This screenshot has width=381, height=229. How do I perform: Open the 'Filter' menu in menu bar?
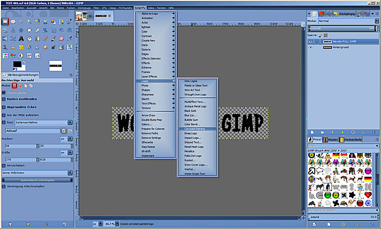tap(96, 8)
